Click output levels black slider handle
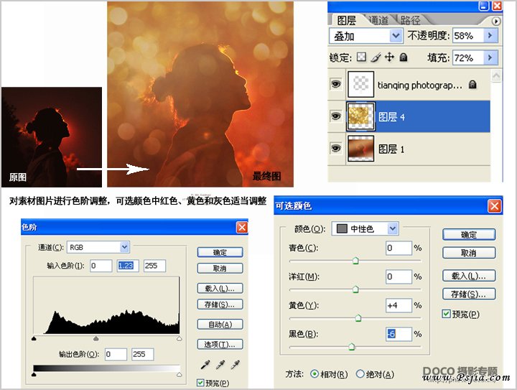This screenshot has width=517, height=390. point(34,374)
